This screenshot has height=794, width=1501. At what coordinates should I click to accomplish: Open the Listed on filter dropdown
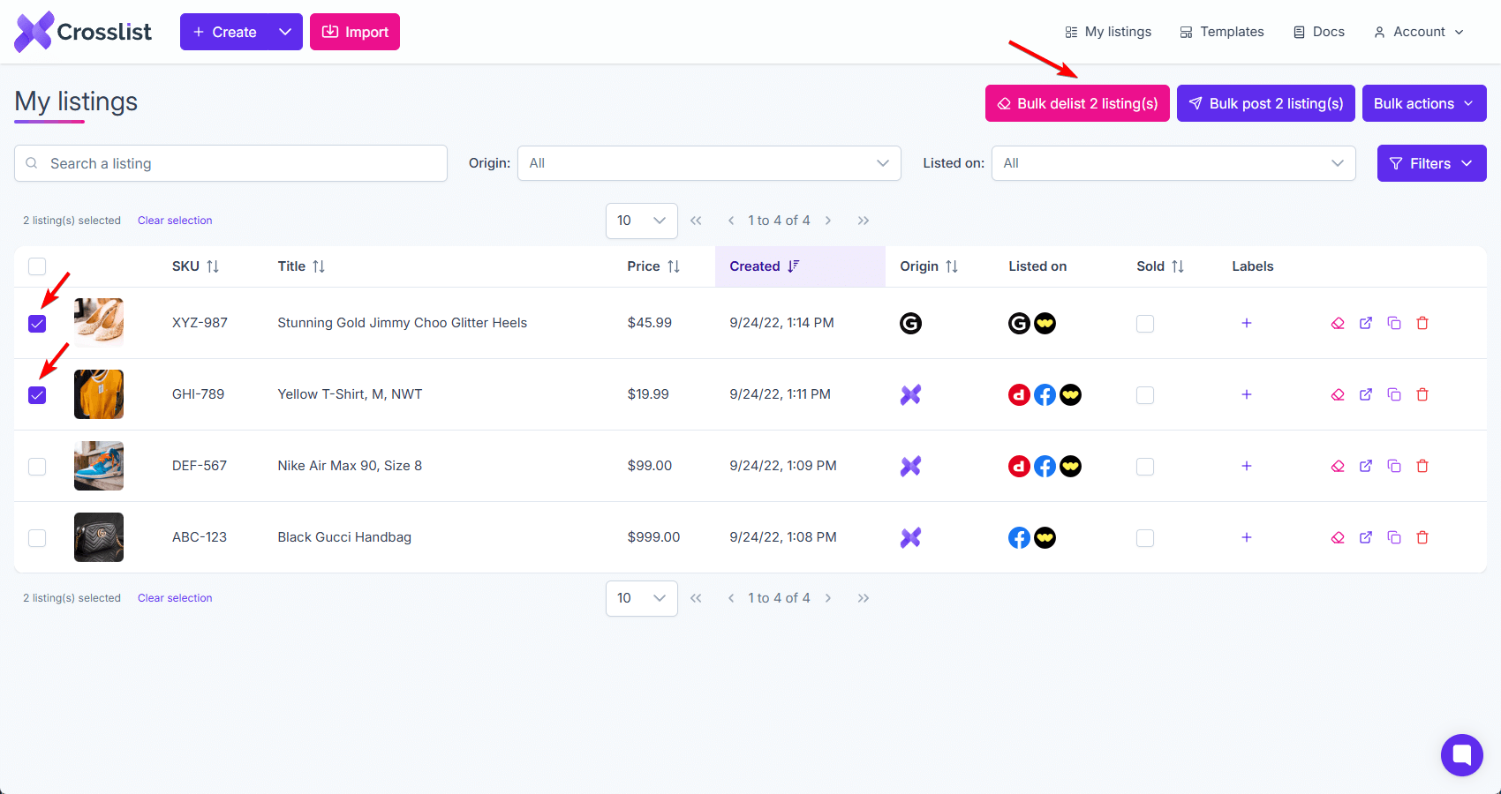[x=1173, y=163]
